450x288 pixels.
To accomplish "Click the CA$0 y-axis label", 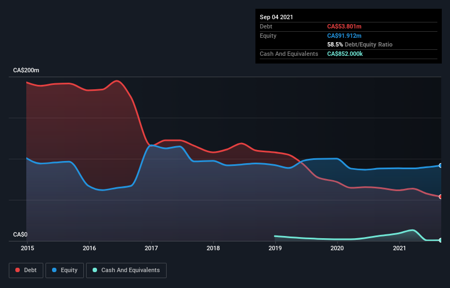I will (x=20, y=235).
